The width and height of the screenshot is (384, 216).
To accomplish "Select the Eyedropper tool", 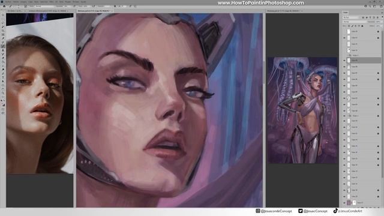I will tap(3, 38).
